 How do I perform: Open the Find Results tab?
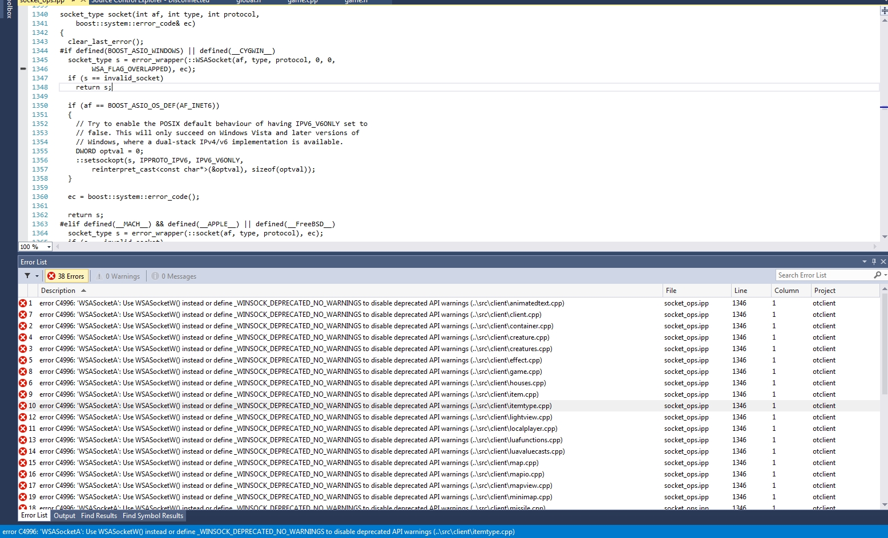click(x=99, y=516)
